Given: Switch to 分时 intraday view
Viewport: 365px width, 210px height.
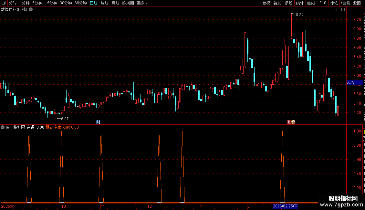Looking at the screenshot, I should [x=13, y=3].
